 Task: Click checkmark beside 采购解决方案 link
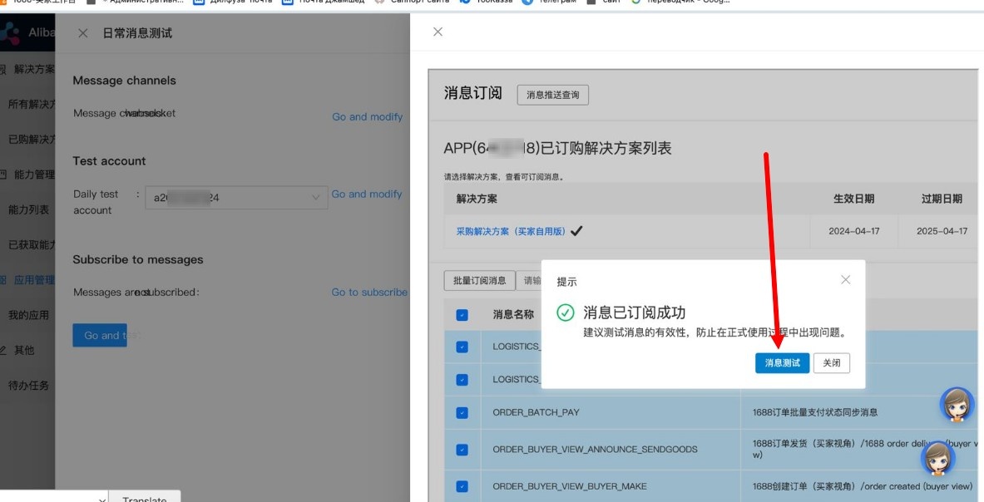pyautogui.click(x=576, y=231)
